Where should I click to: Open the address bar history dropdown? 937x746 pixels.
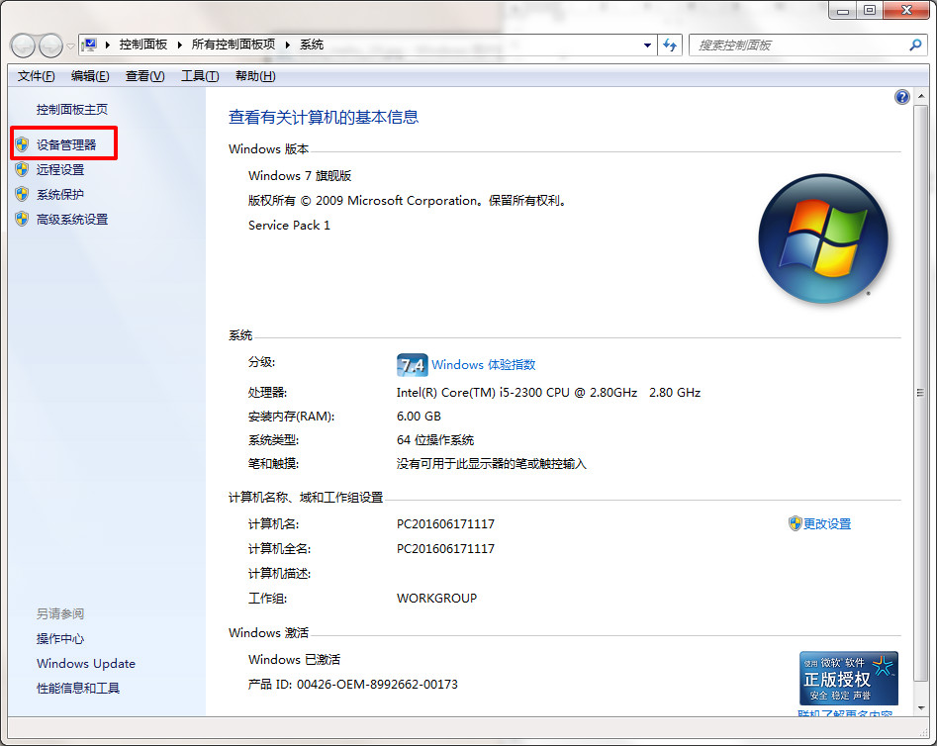[x=647, y=46]
